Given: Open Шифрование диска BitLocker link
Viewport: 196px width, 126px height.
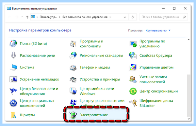Looking at the screenshot, I should pyautogui.click(x=156, y=103).
